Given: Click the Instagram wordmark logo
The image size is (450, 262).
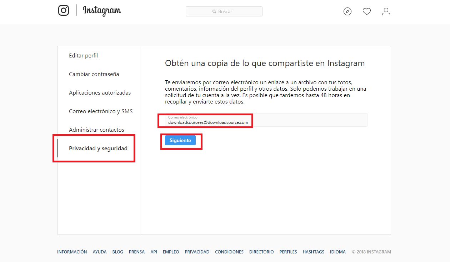Looking at the screenshot, I should coord(102,11).
